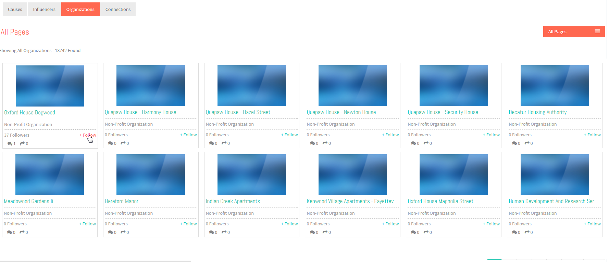Open Meadowood Gardens Ii title link
The width and height of the screenshot is (609, 262).
point(28,201)
